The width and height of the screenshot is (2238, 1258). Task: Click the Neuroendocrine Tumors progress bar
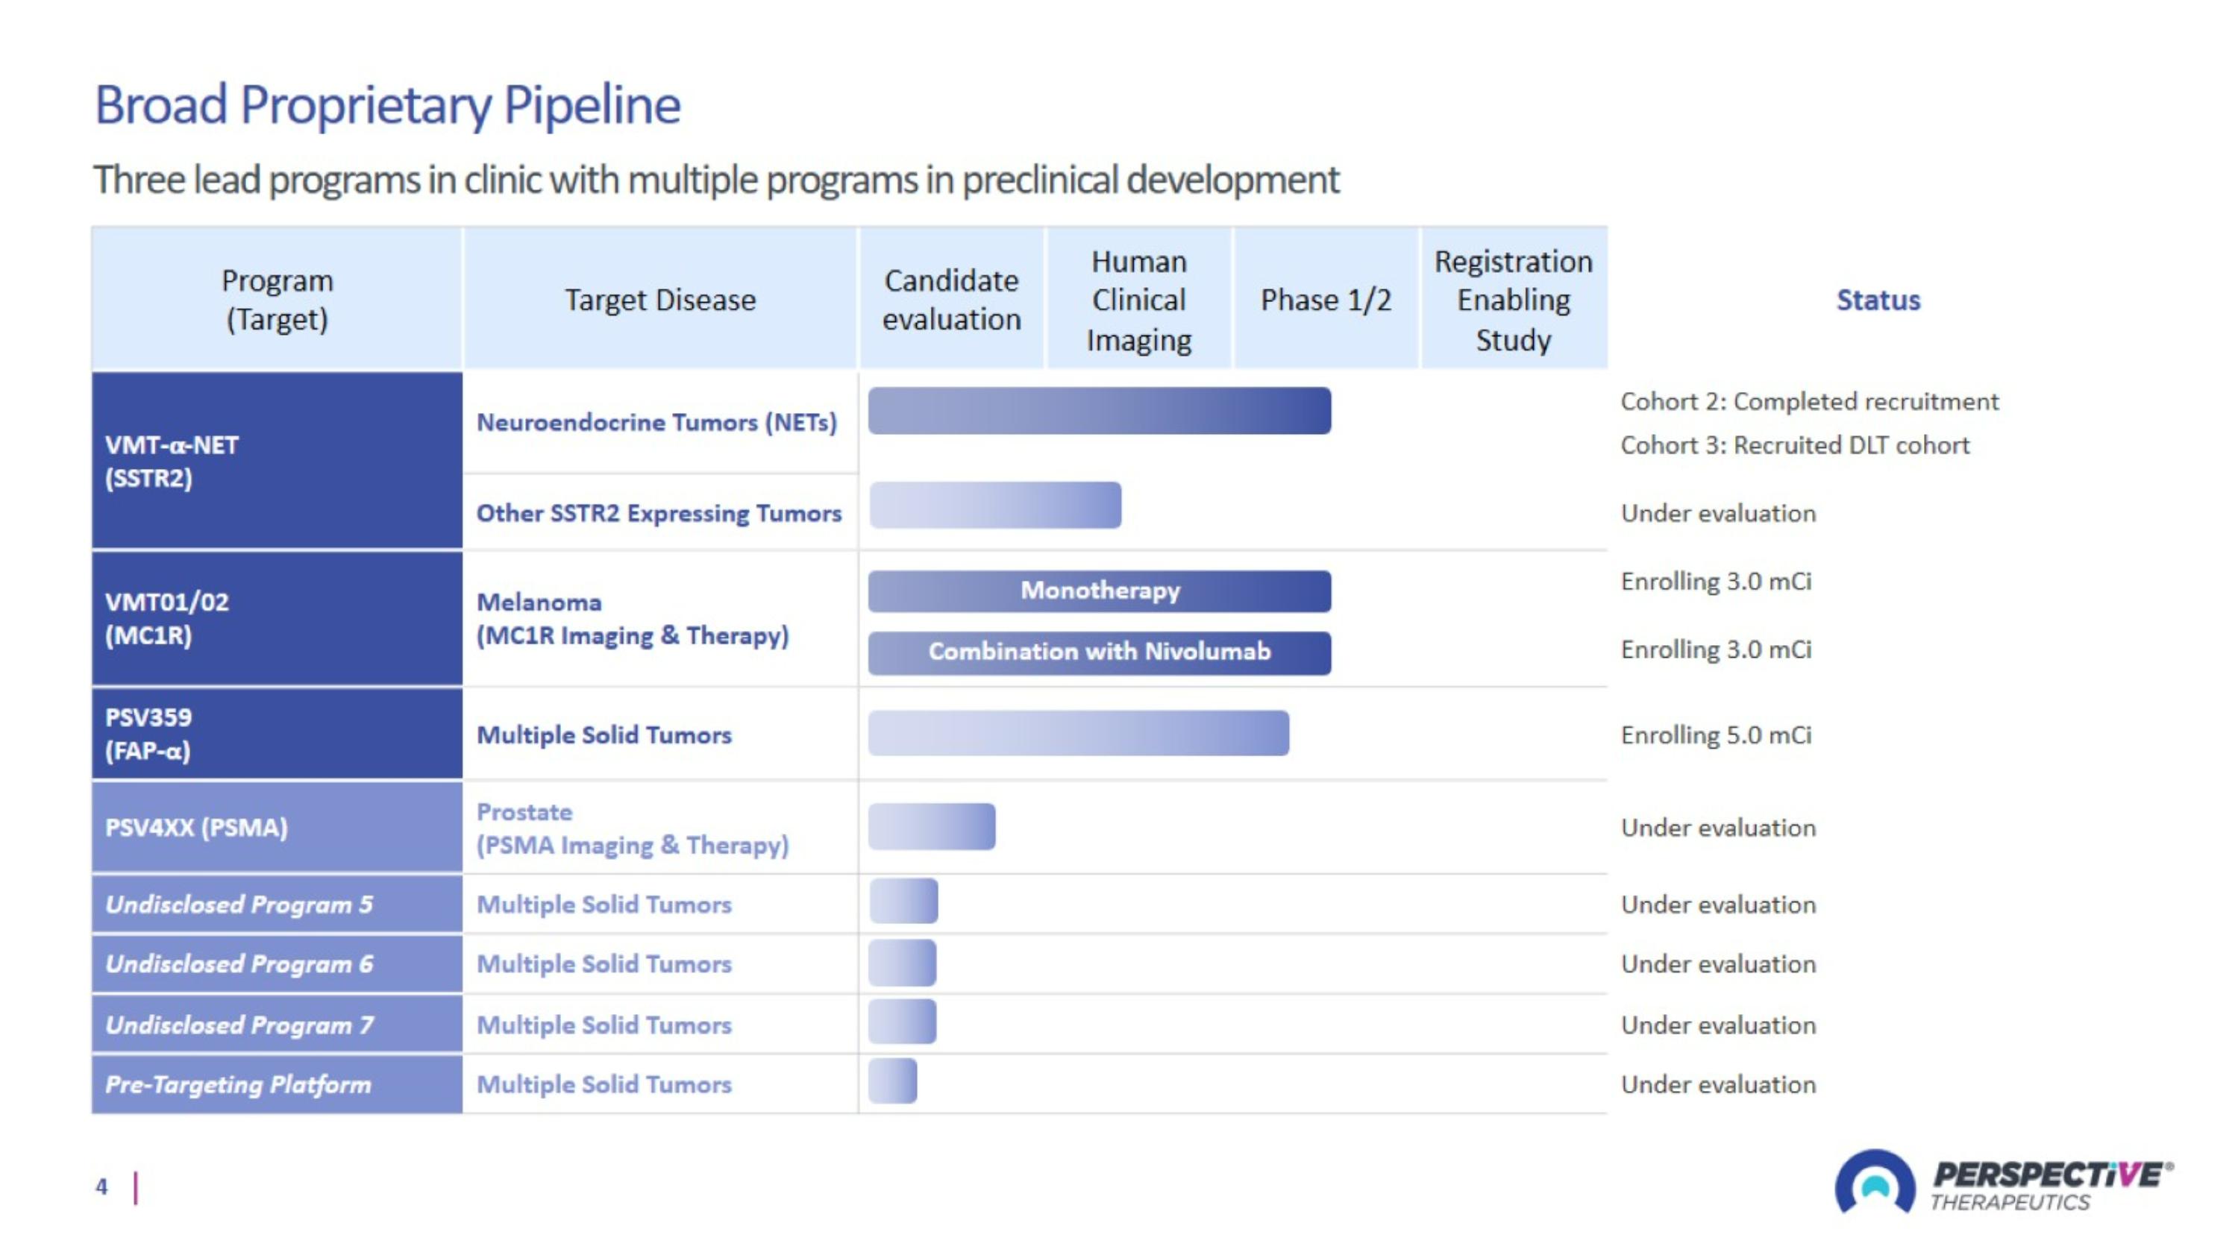[x=1099, y=411]
